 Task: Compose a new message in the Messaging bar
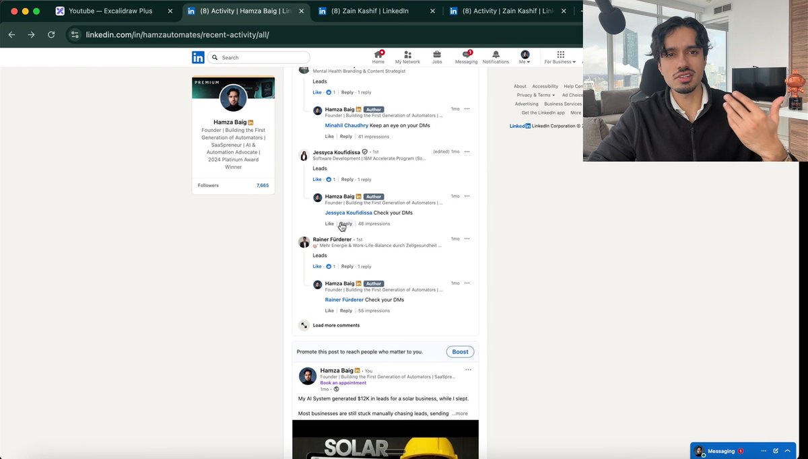[776, 451]
